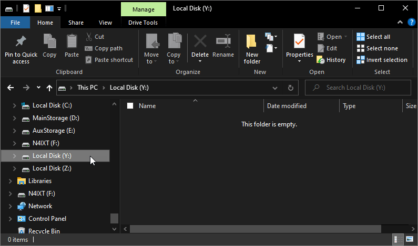
Task: Click the Paste clipboard icon
Action: coord(72,41)
